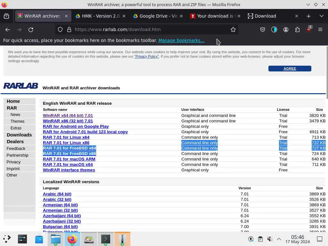This screenshot has height=246, width=328.
Task: Switch to the Your download is tab
Action: [x=216, y=16]
